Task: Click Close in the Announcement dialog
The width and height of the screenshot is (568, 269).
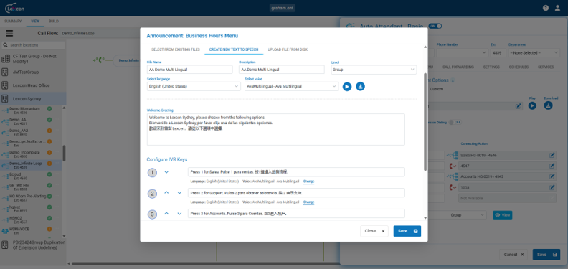Action: [x=374, y=231]
